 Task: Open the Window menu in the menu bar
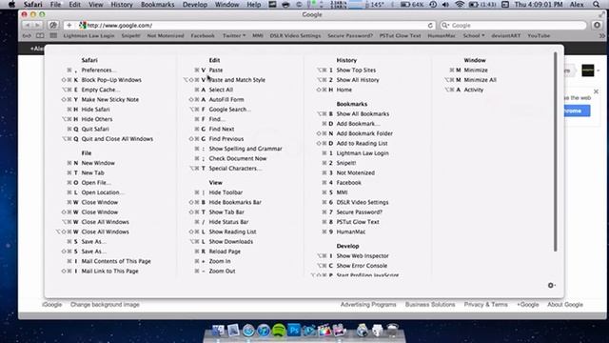point(226,5)
